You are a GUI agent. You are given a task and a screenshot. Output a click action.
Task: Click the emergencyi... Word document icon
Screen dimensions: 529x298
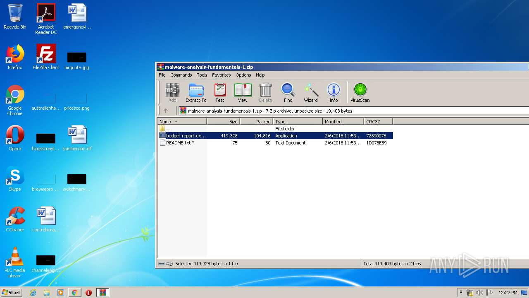[77, 17]
